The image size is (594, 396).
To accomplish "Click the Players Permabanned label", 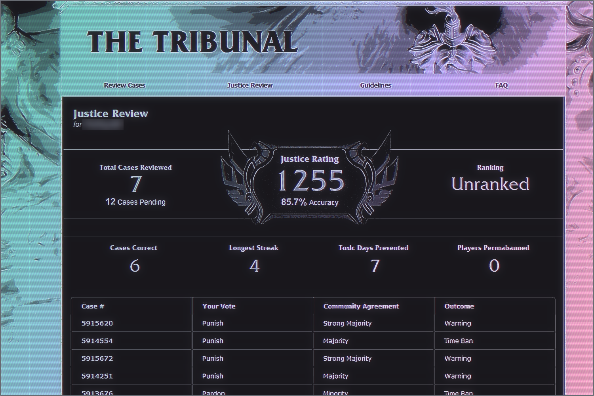I will click(493, 248).
